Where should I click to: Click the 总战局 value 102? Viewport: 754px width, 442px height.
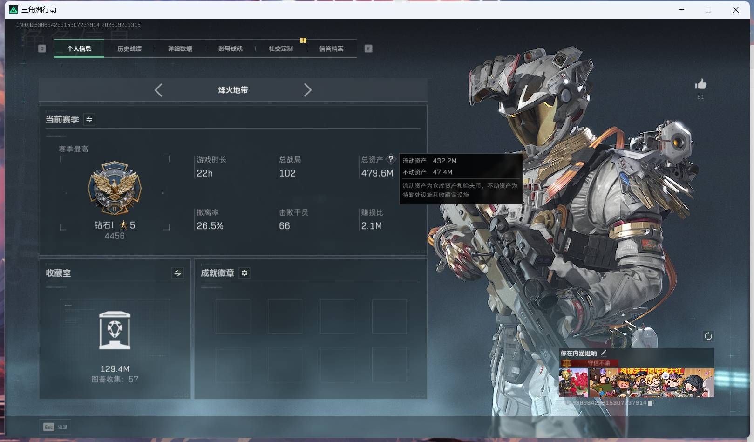pos(287,173)
